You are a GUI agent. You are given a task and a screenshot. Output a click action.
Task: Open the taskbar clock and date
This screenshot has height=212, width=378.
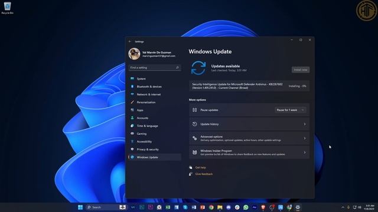370,207
